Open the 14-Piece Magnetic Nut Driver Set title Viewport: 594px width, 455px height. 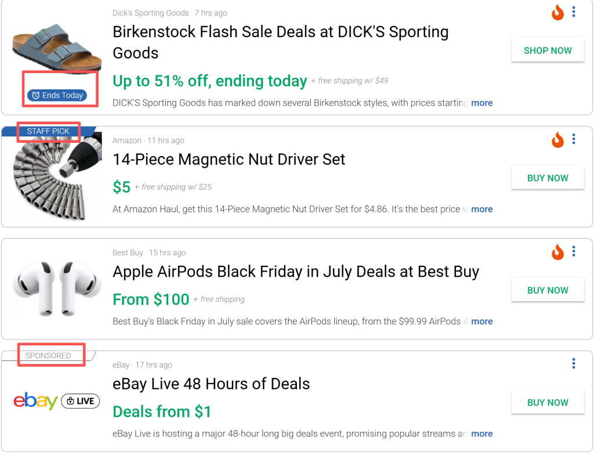tap(229, 159)
